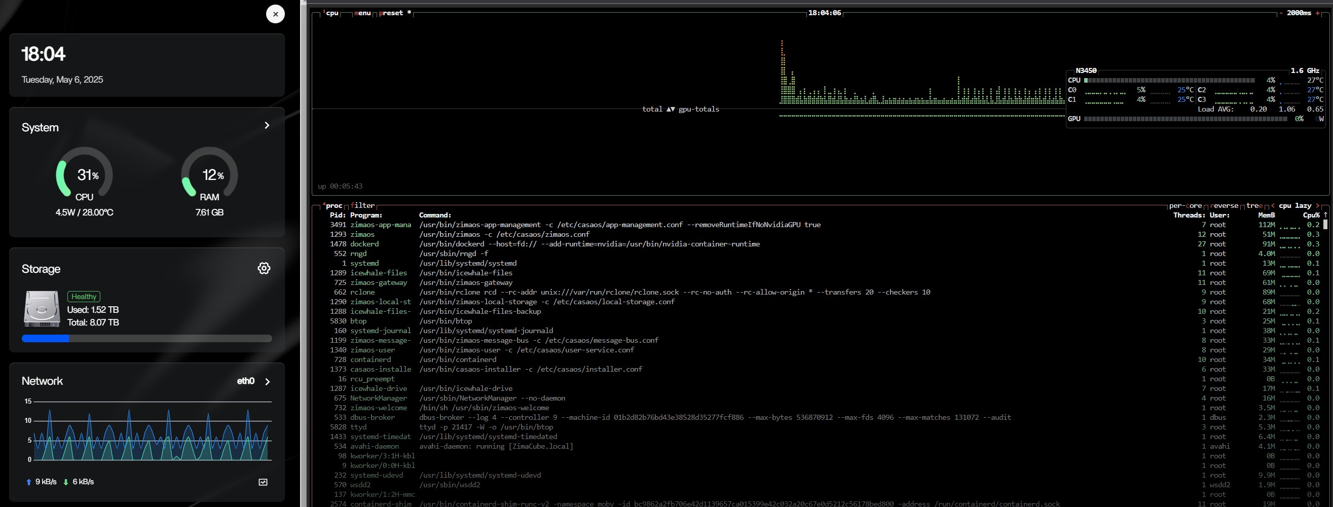Screen dimensions: 1333x507
Task: Select the rcu_preempt process row
Action: (824, 379)
